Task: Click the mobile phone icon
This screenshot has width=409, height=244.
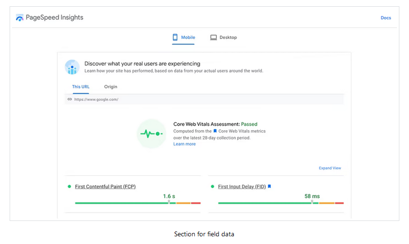Action: coord(175,37)
